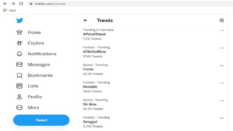
Task: Open the #PecatYaqut trending topic
Action: click(94, 34)
